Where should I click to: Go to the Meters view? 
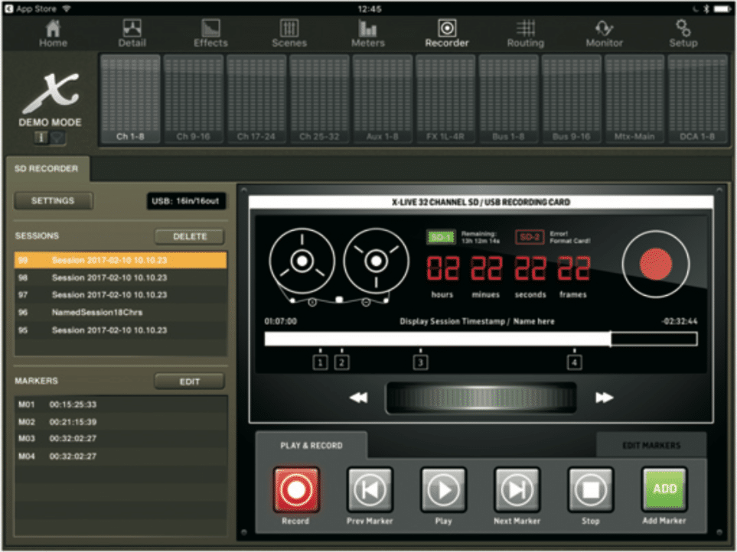coord(367,34)
